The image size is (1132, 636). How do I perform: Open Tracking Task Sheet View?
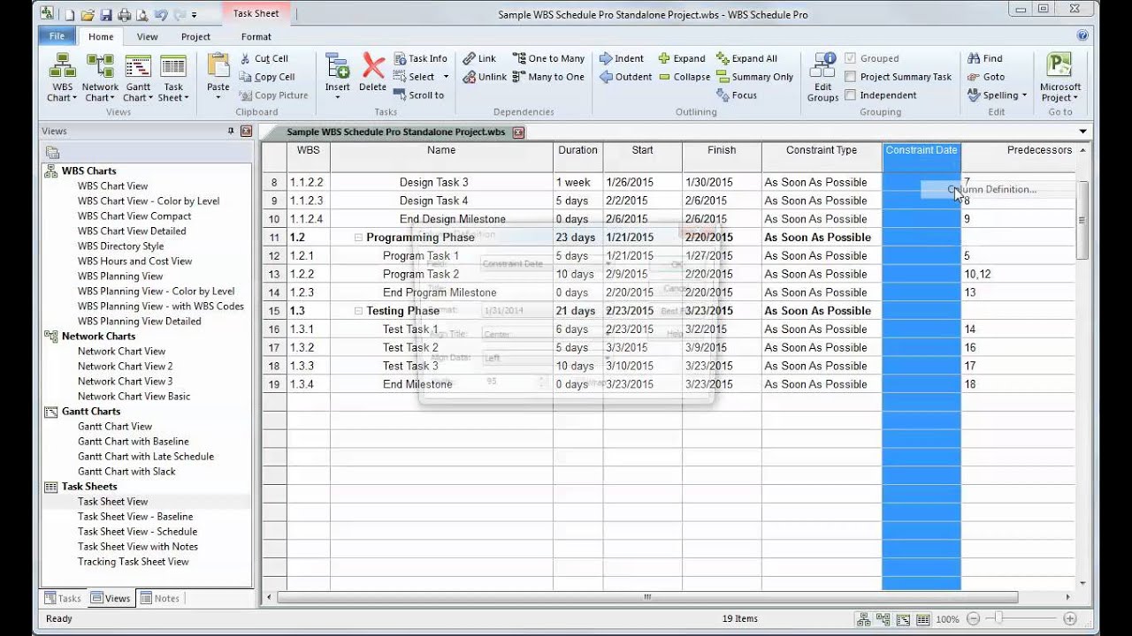click(x=134, y=562)
